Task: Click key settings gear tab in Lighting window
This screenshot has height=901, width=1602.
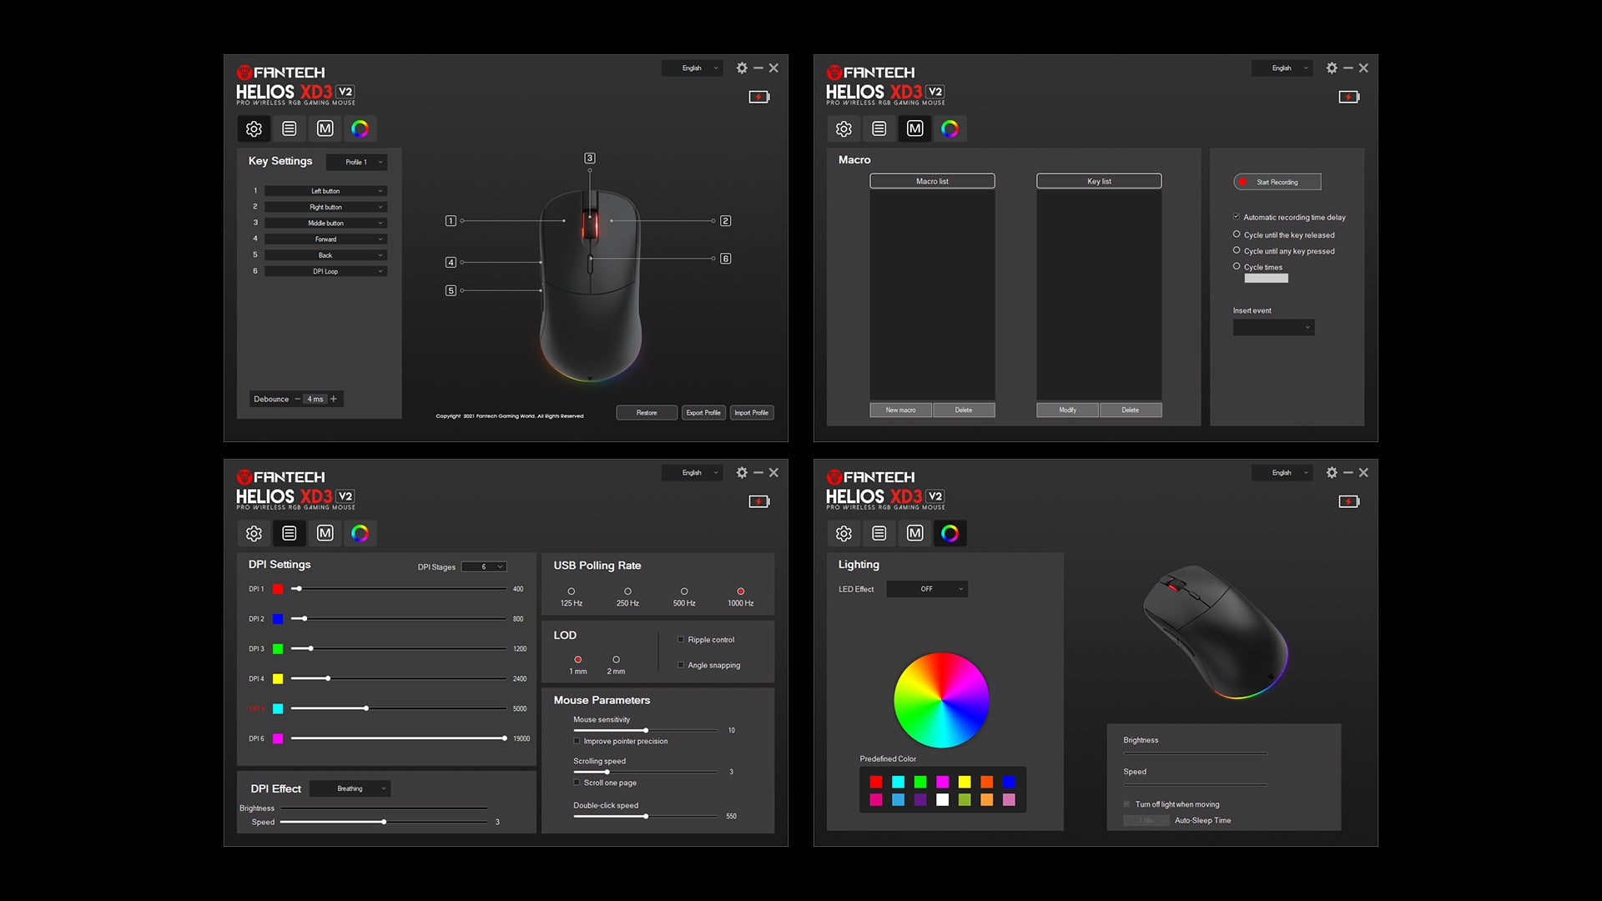Action: (x=844, y=533)
